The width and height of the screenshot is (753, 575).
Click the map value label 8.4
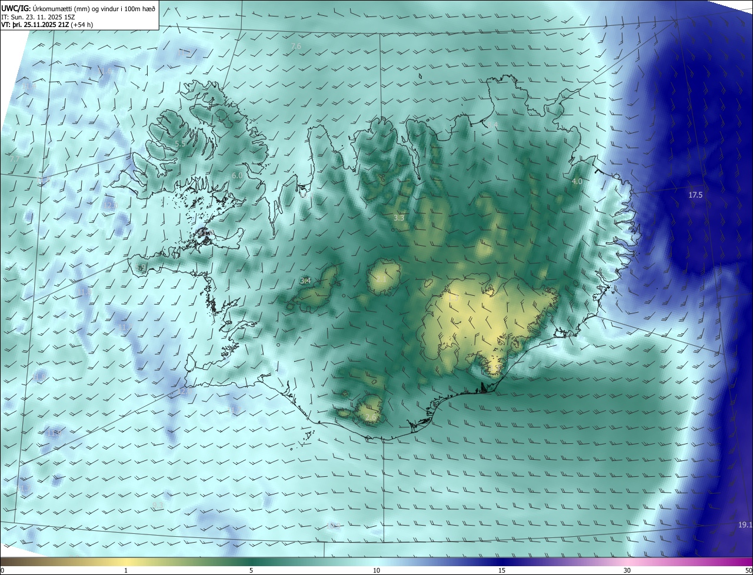point(492,125)
